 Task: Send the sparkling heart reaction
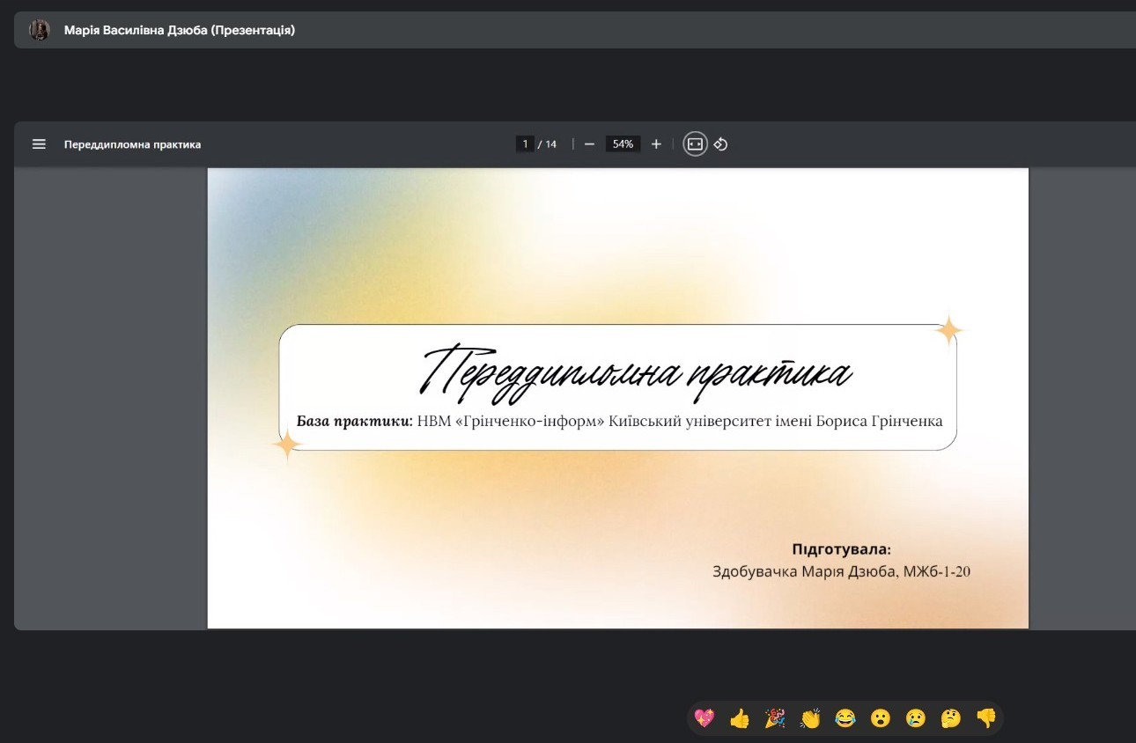(x=704, y=718)
